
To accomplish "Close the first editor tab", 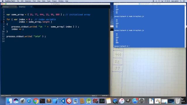I will click(x=15, y=7).
